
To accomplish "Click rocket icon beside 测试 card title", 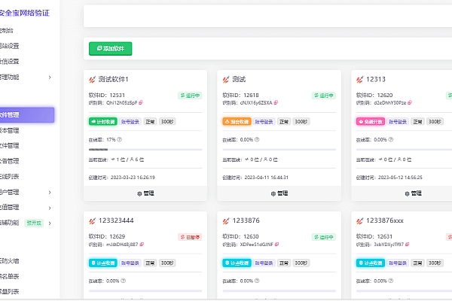I will pos(226,80).
